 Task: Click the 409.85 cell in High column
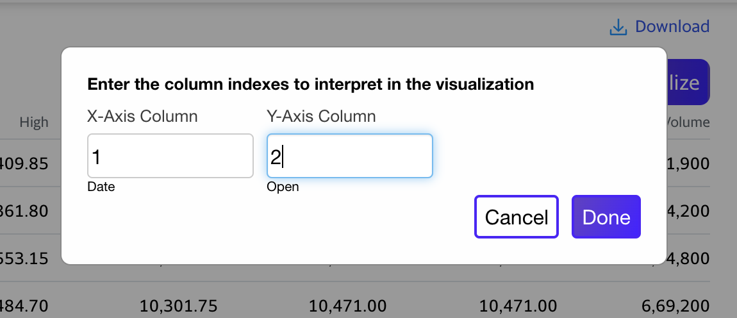24,164
